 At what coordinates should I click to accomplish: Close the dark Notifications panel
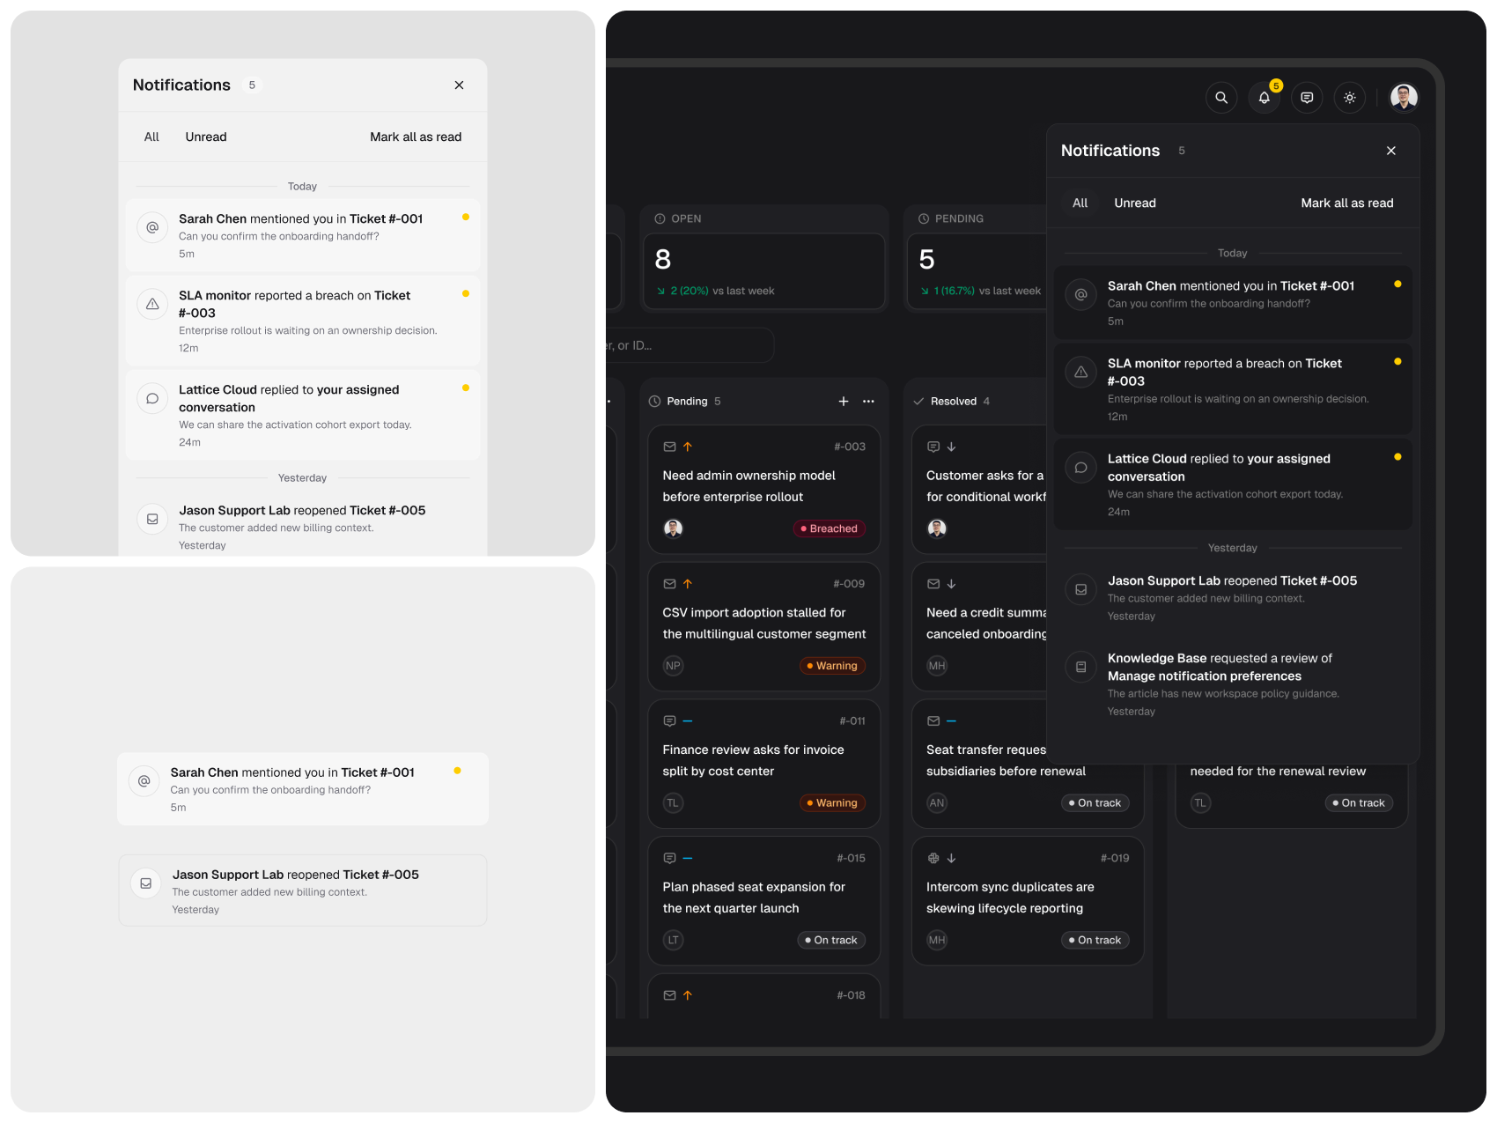(x=1391, y=151)
